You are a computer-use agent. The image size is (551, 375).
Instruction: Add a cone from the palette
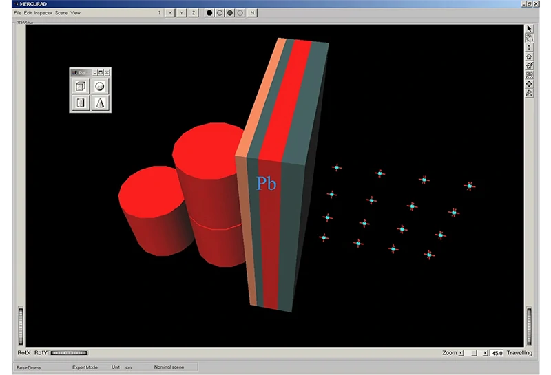coord(100,103)
